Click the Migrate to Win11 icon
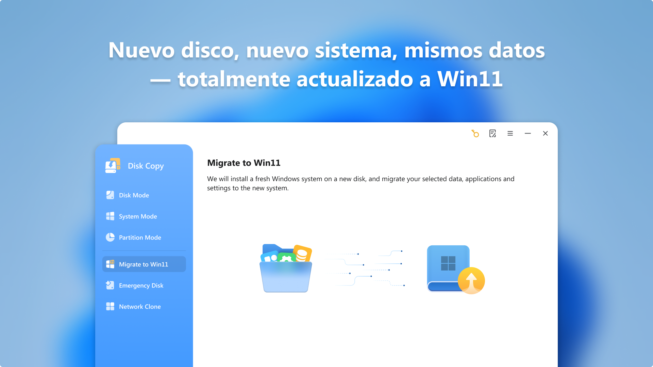Image resolution: width=653 pixels, height=367 pixels. click(110, 264)
